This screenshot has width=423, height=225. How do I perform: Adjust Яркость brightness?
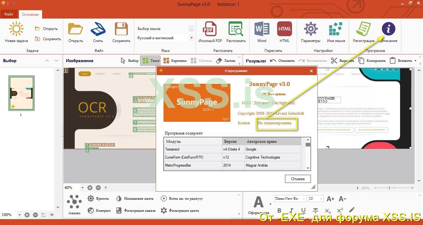point(98,198)
